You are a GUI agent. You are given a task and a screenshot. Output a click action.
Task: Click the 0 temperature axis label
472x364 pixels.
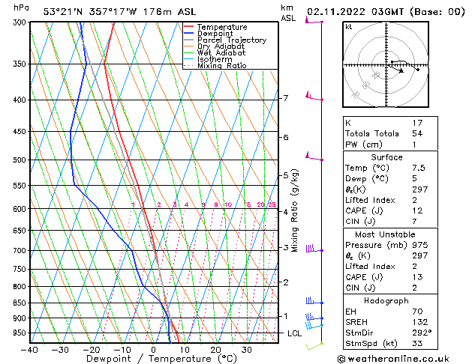click(x=154, y=350)
